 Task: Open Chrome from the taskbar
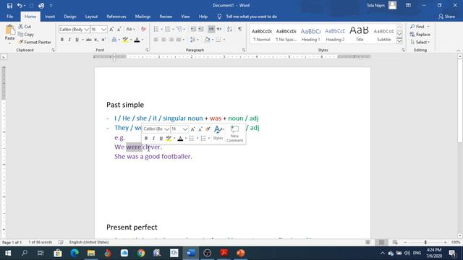click(x=141, y=253)
